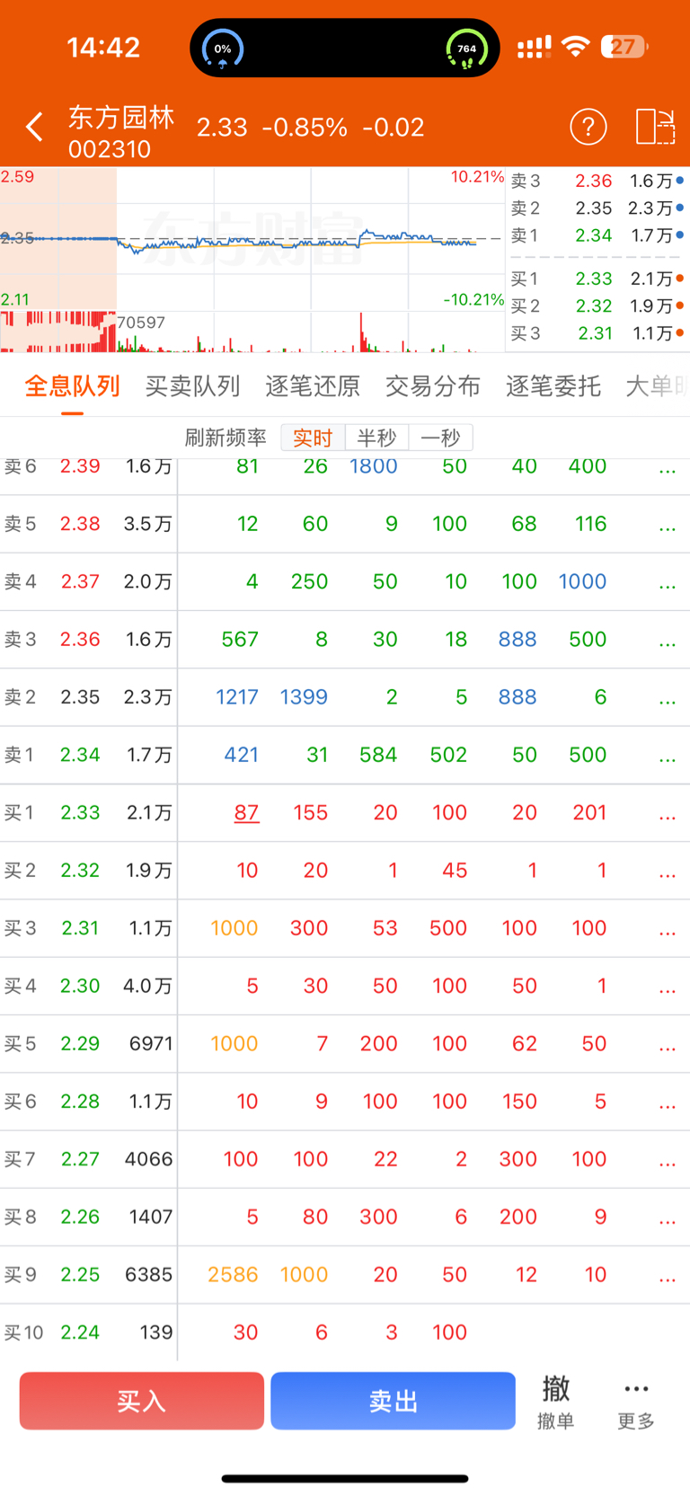690x1496 pixels.
Task: Switch to 逐笔还原 tab
Action: coord(313,386)
